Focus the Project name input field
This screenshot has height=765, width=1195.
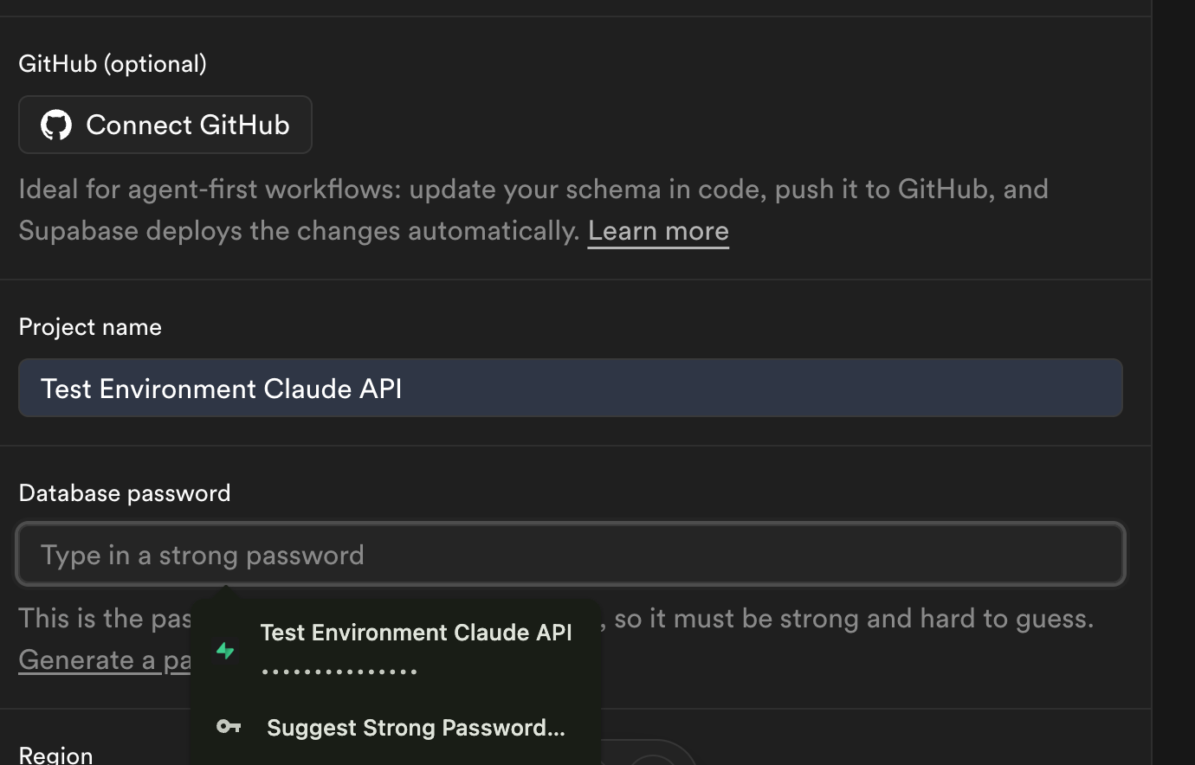tap(571, 388)
